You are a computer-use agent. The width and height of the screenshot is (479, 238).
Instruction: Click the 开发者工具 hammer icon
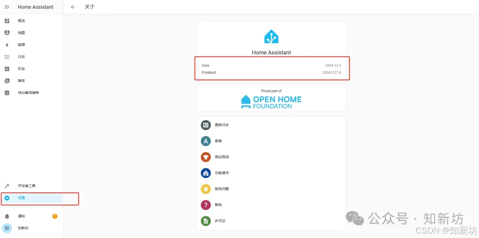[x=7, y=186]
